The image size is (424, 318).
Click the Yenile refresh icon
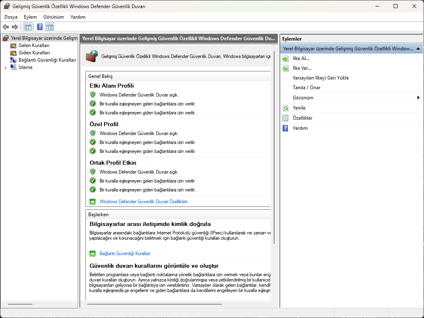click(x=286, y=108)
